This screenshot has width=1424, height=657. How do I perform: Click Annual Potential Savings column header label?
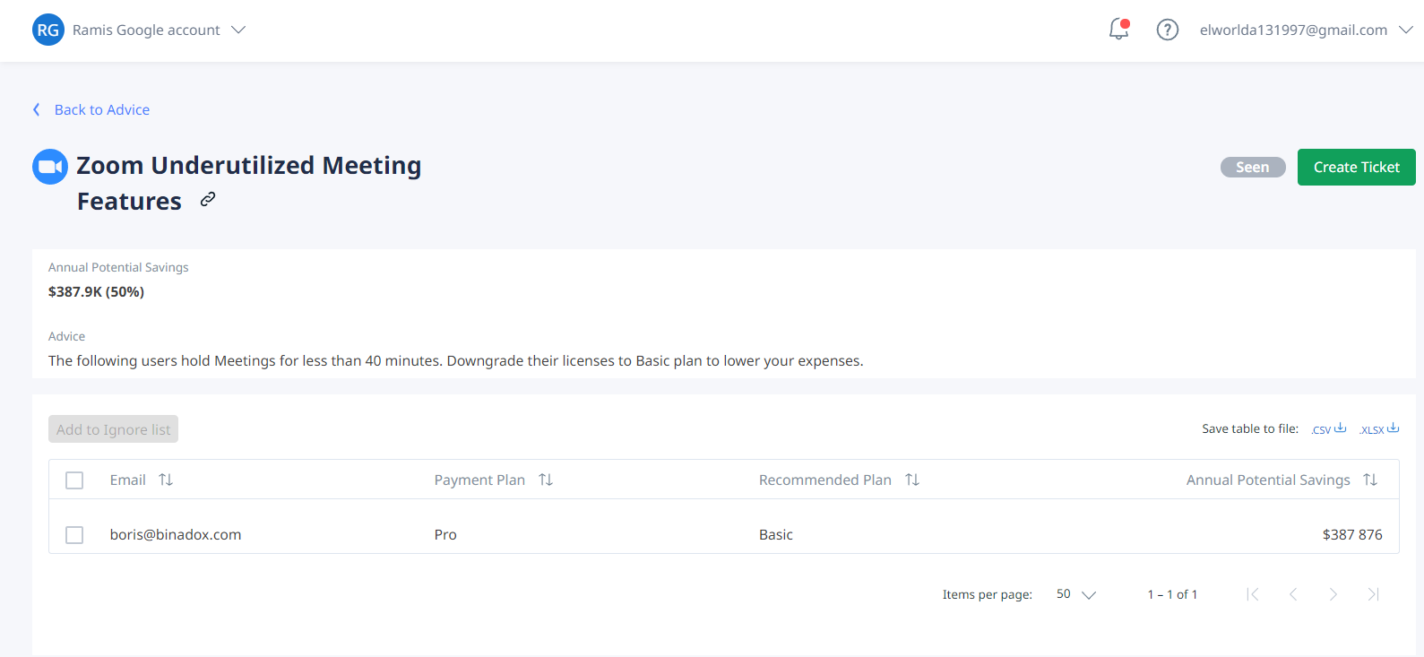(1268, 480)
